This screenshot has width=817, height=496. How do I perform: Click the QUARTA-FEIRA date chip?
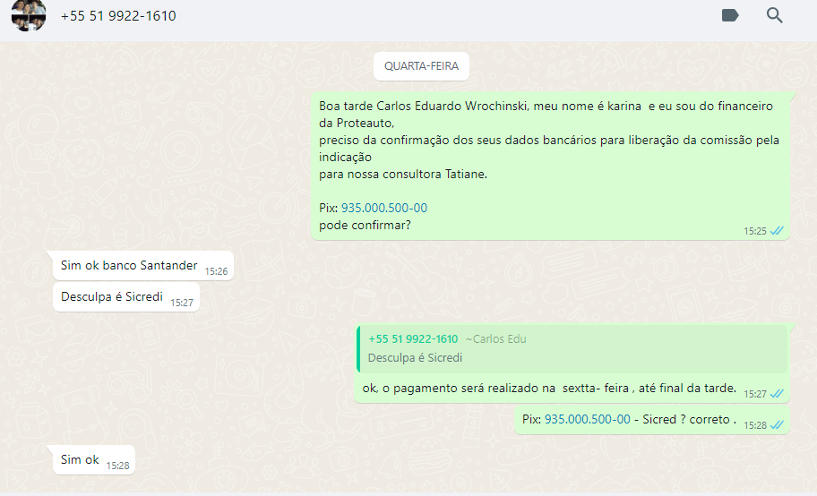coord(421,66)
